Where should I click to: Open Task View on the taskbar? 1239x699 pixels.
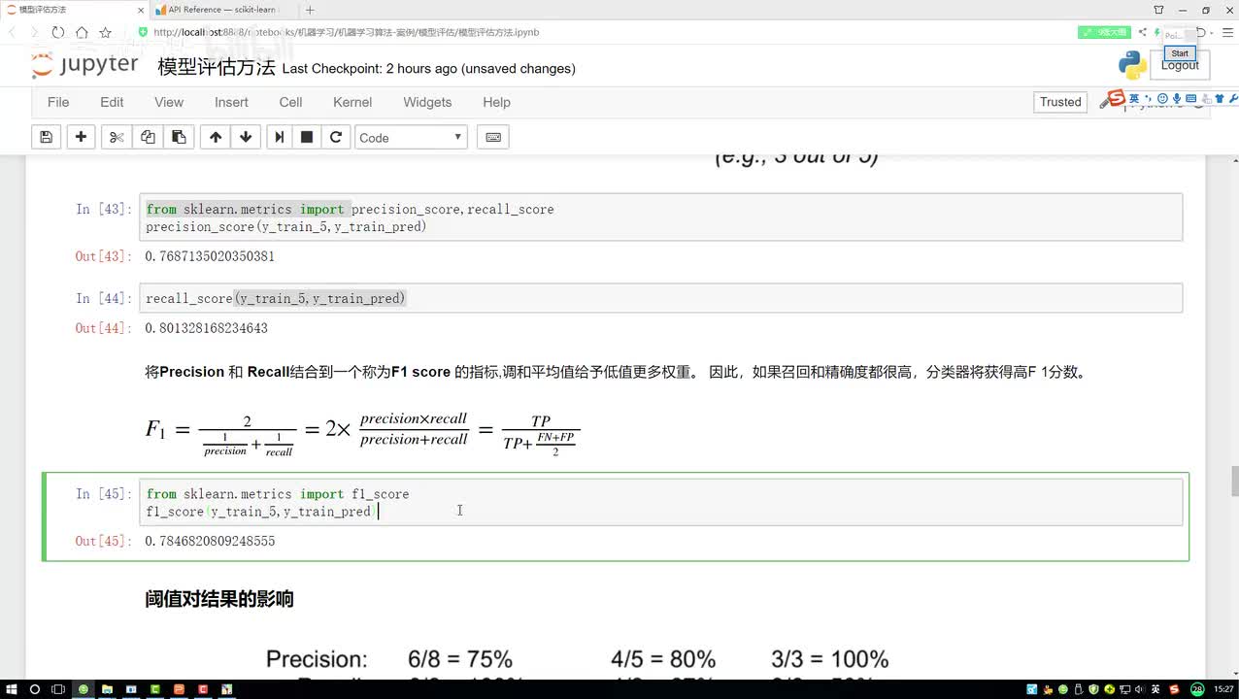tap(58, 689)
